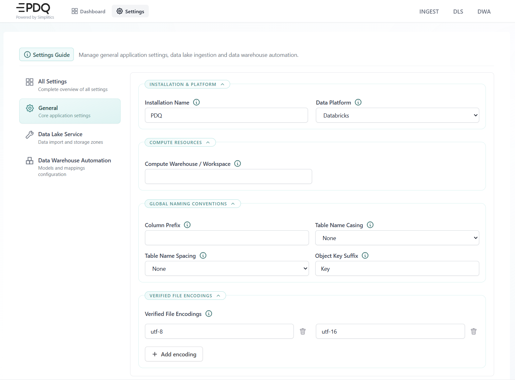Show info for Column Prefix
The image size is (515, 381).
[x=187, y=225]
